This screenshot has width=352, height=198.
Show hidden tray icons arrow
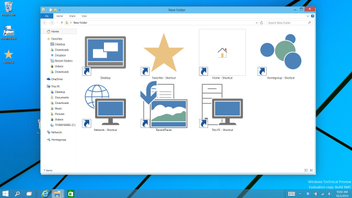pos(300,194)
